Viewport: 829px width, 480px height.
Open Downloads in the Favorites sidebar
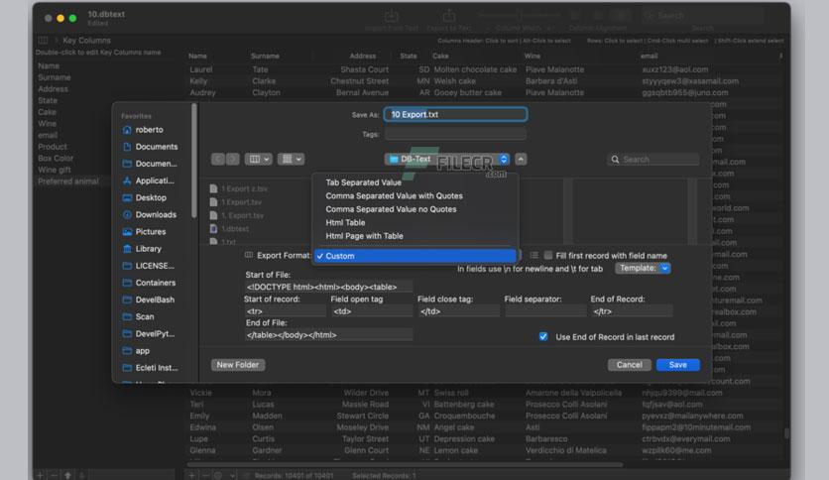pos(150,214)
